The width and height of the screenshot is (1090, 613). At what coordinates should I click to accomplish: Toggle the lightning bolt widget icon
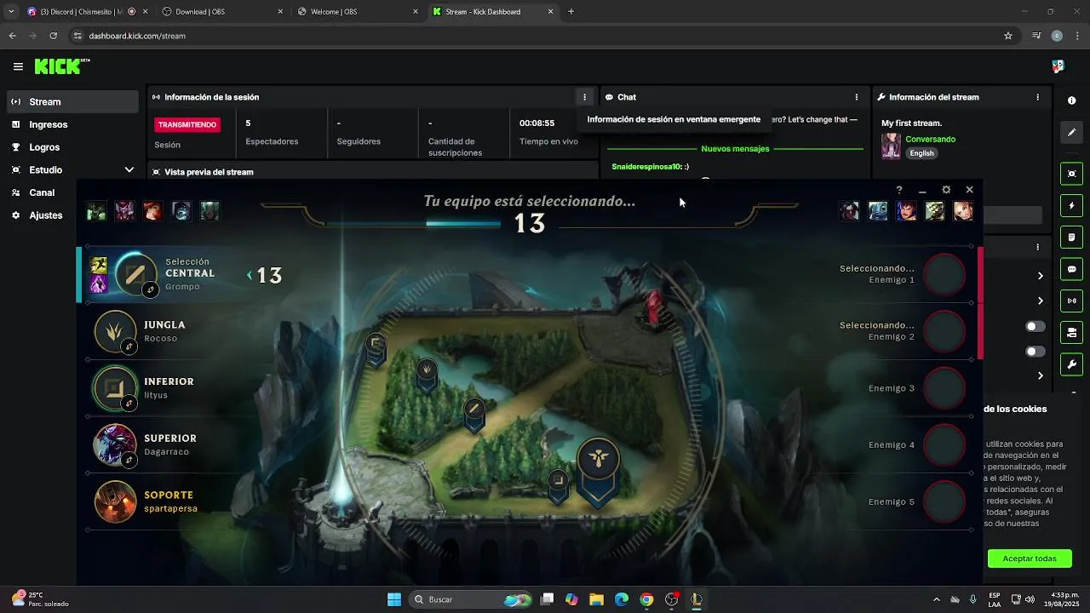(1071, 205)
